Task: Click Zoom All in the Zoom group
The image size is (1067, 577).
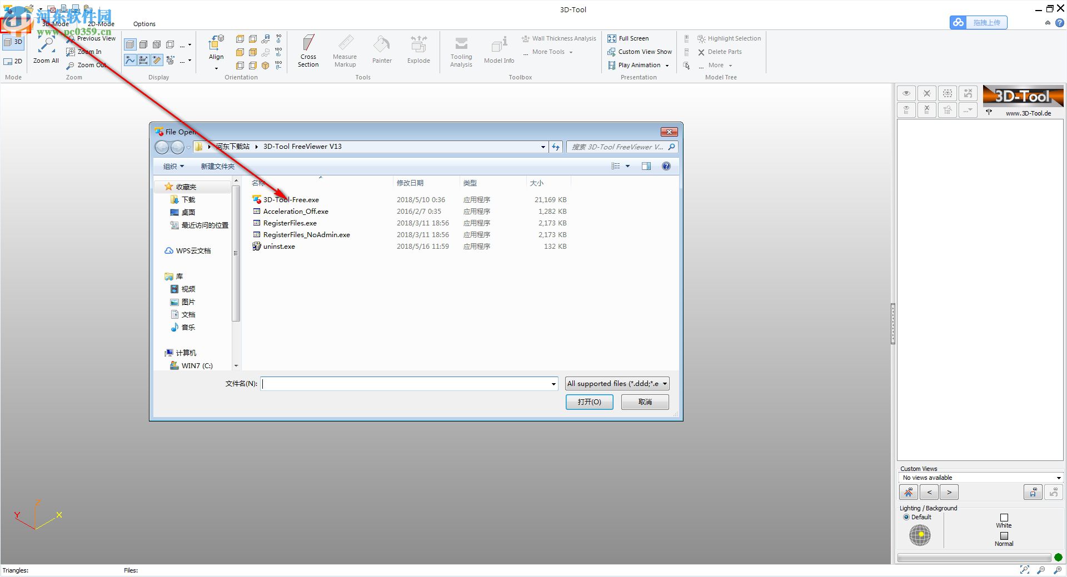Action: pyautogui.click(x=46, y=50)
